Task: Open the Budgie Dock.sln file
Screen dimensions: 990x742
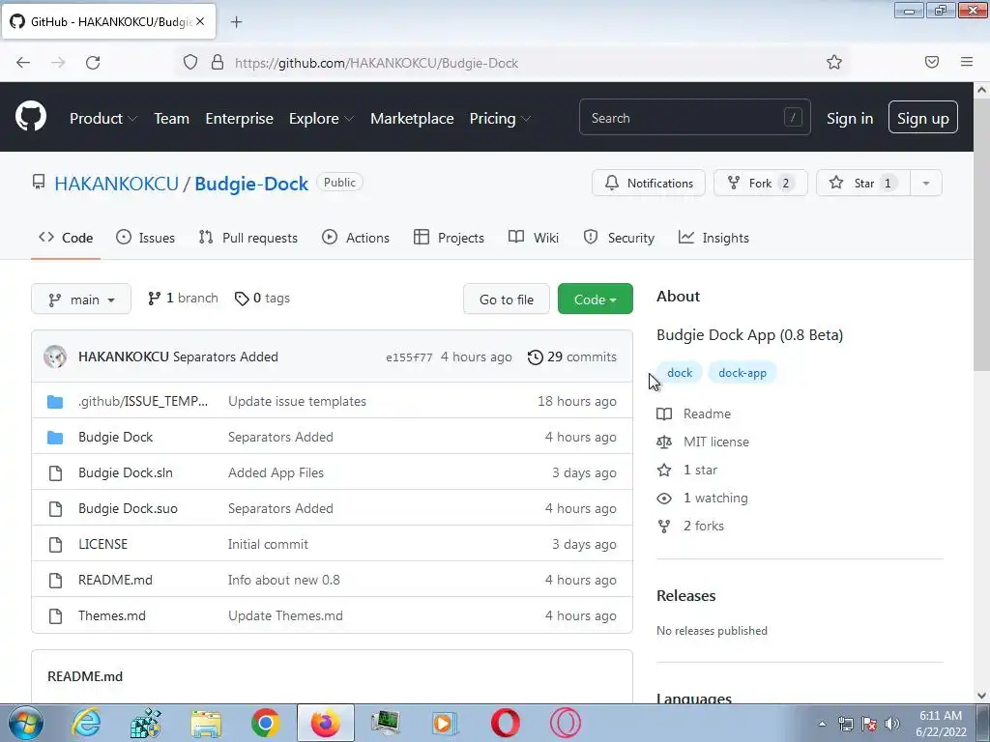Action: 126,472
